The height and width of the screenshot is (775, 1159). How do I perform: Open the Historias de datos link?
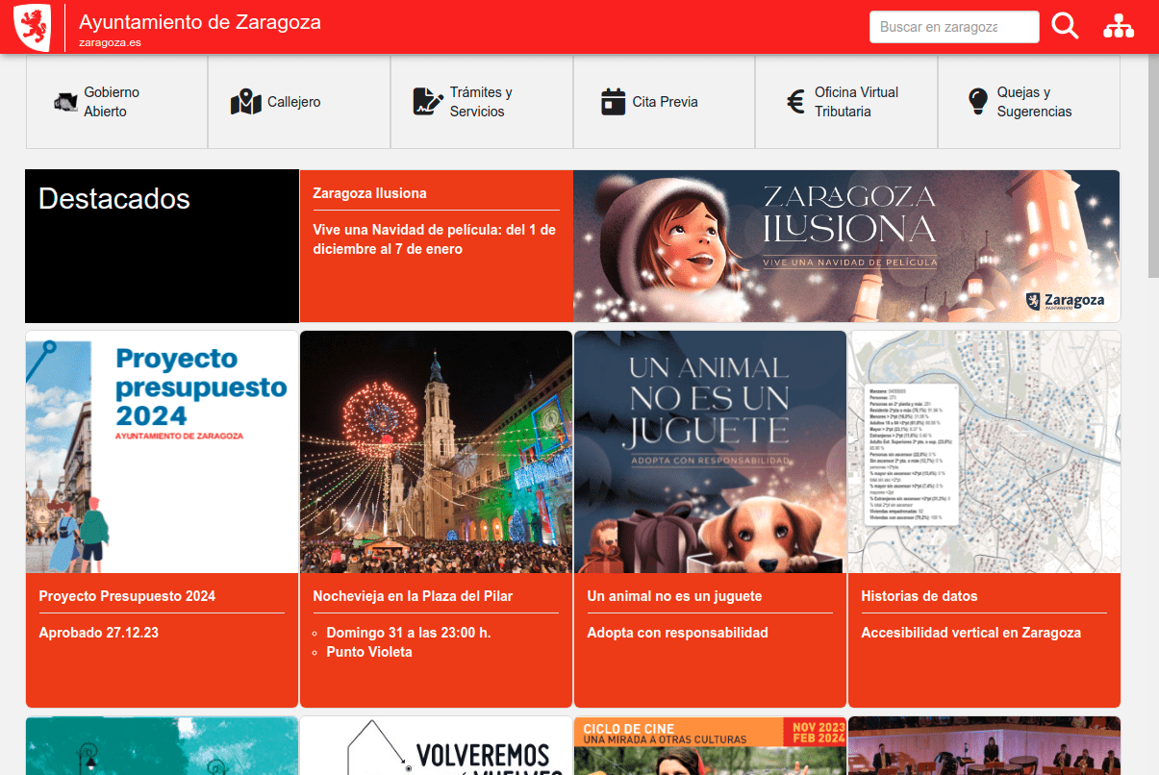click(x=919, y=596)
